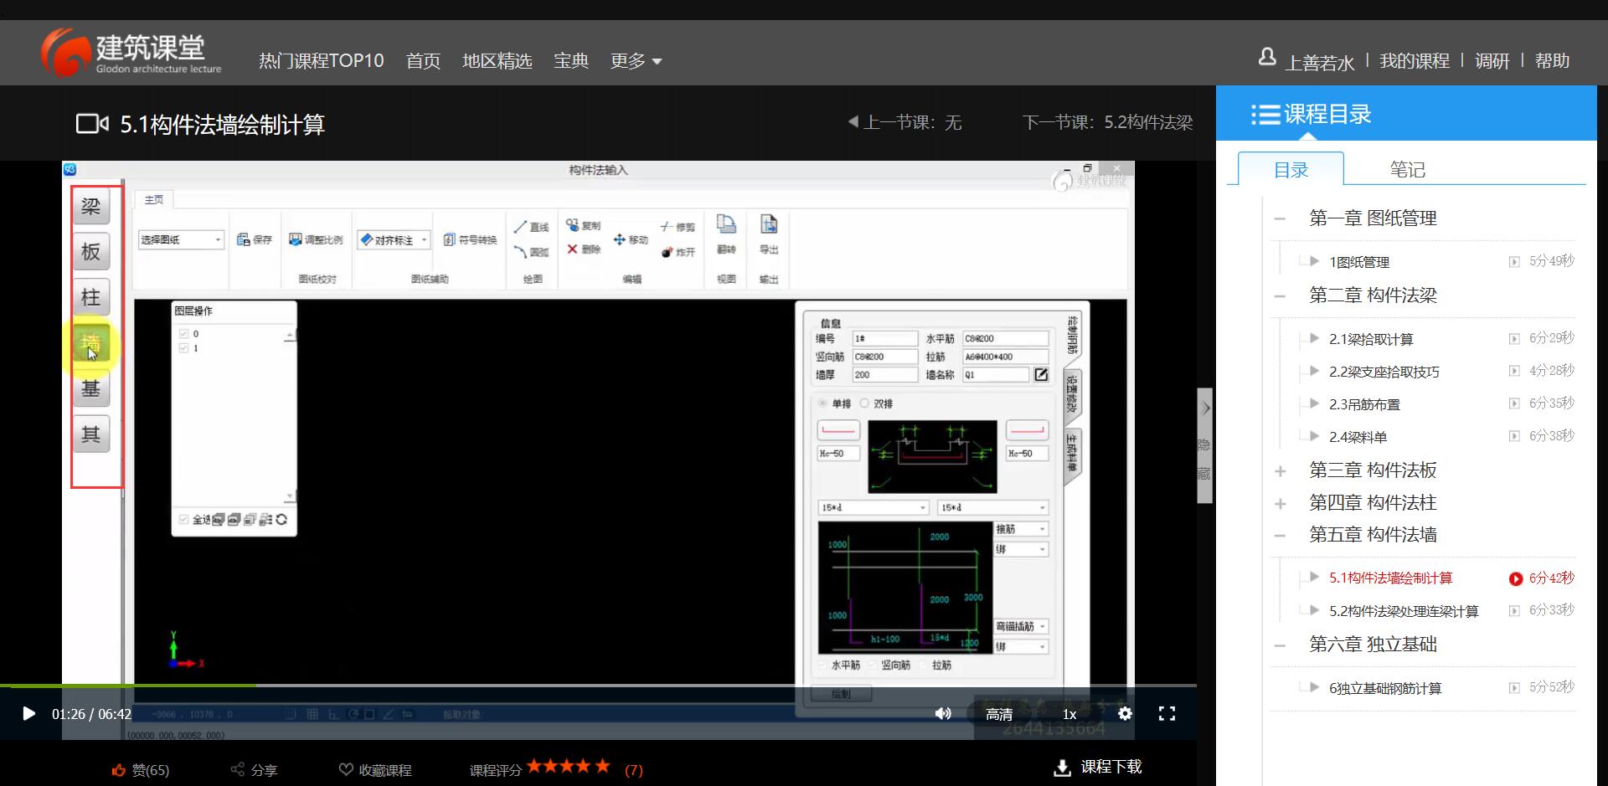Open the 接筋 dropdown
This screenshot has height=786, width=1608.
[x=1021, y=529]
